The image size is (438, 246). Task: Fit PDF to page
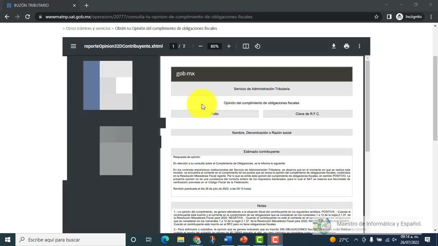(246, 46)
